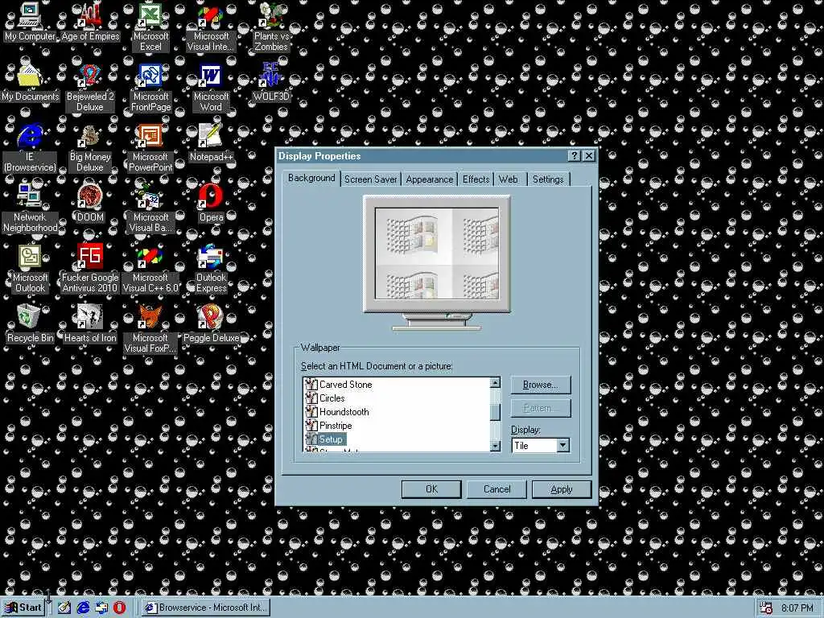The image size is (824, 618).
Task: Launch Hearts of Iron shortcut
Action: 90,324
